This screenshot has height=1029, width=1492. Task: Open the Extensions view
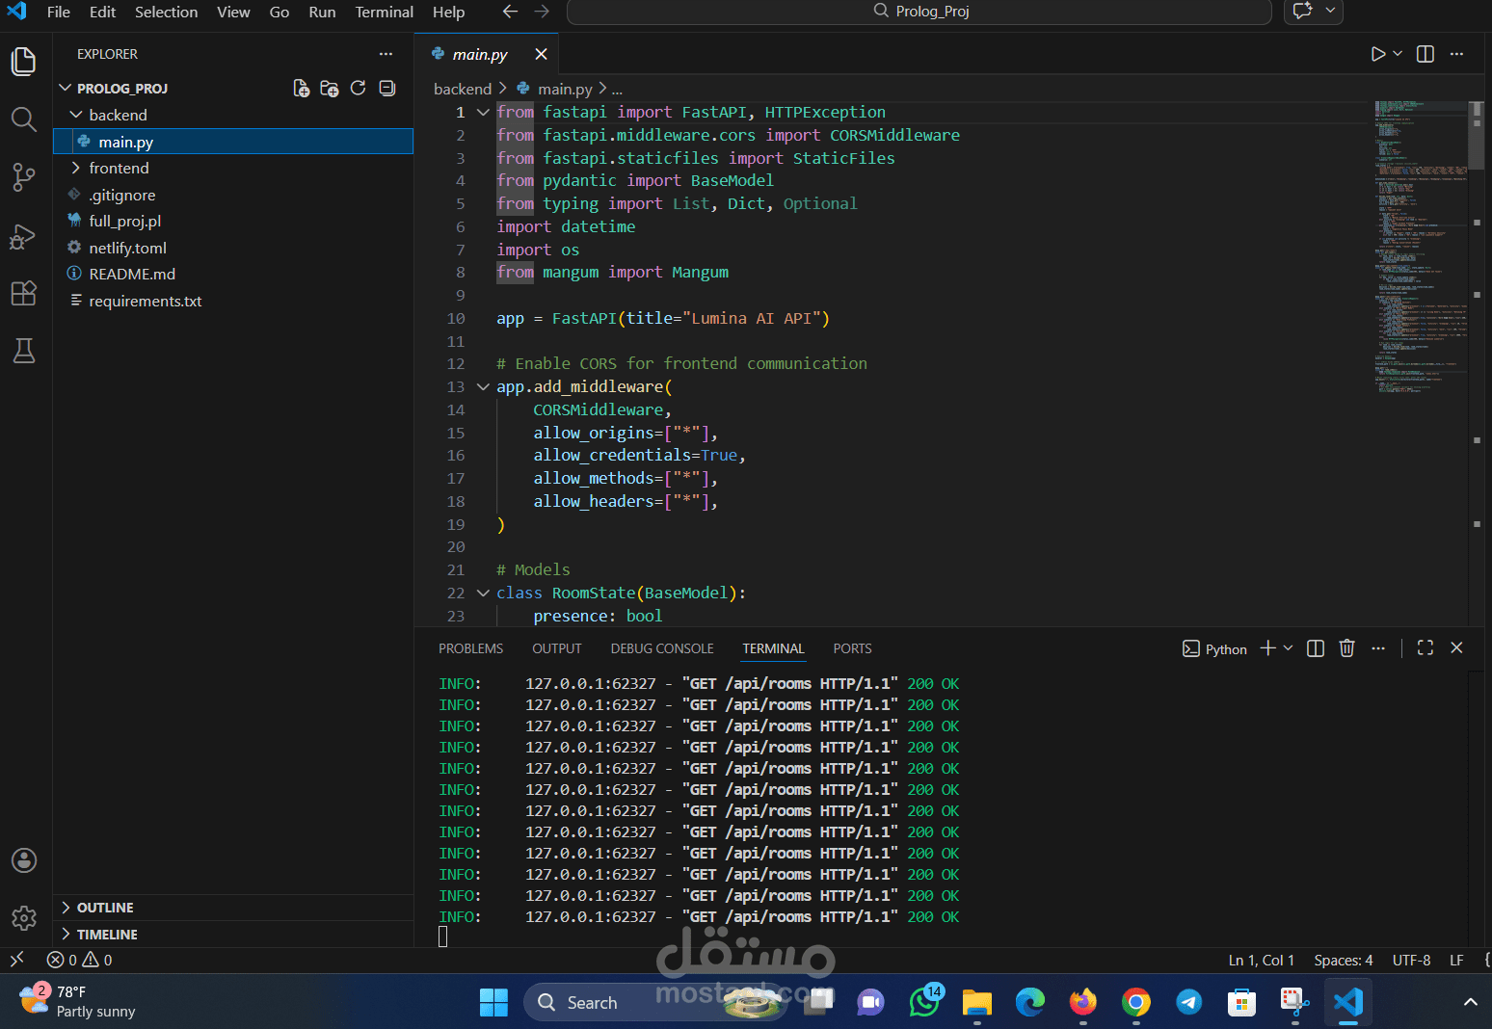[23, 293]
